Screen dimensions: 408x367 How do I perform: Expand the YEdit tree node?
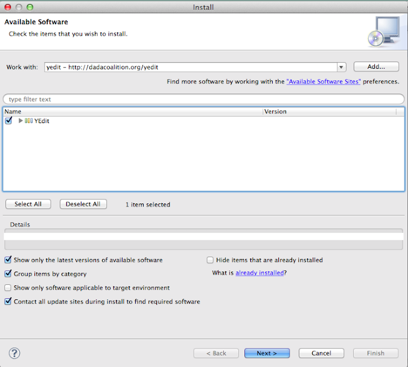21,121
